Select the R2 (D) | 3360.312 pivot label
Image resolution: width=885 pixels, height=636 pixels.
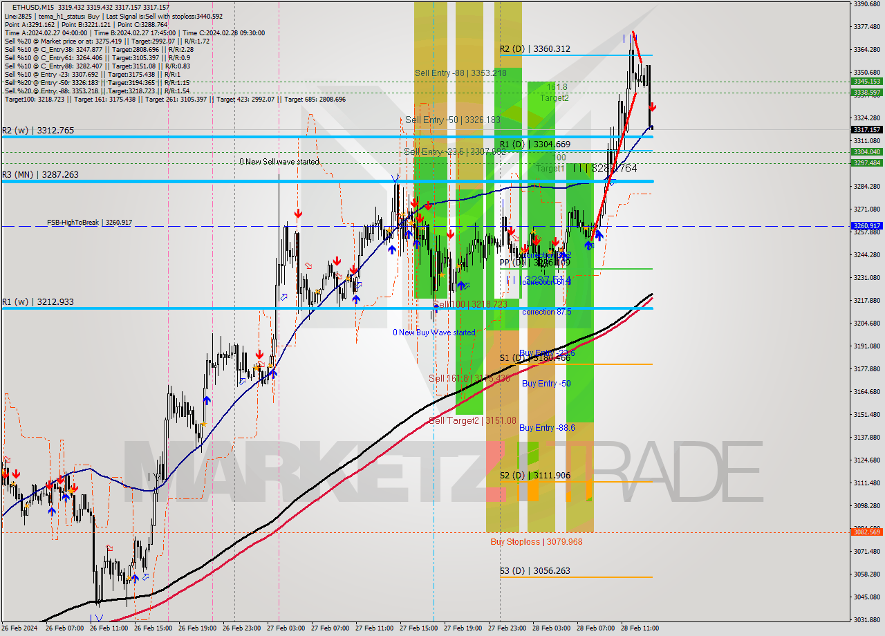click(x=535, y=49)
